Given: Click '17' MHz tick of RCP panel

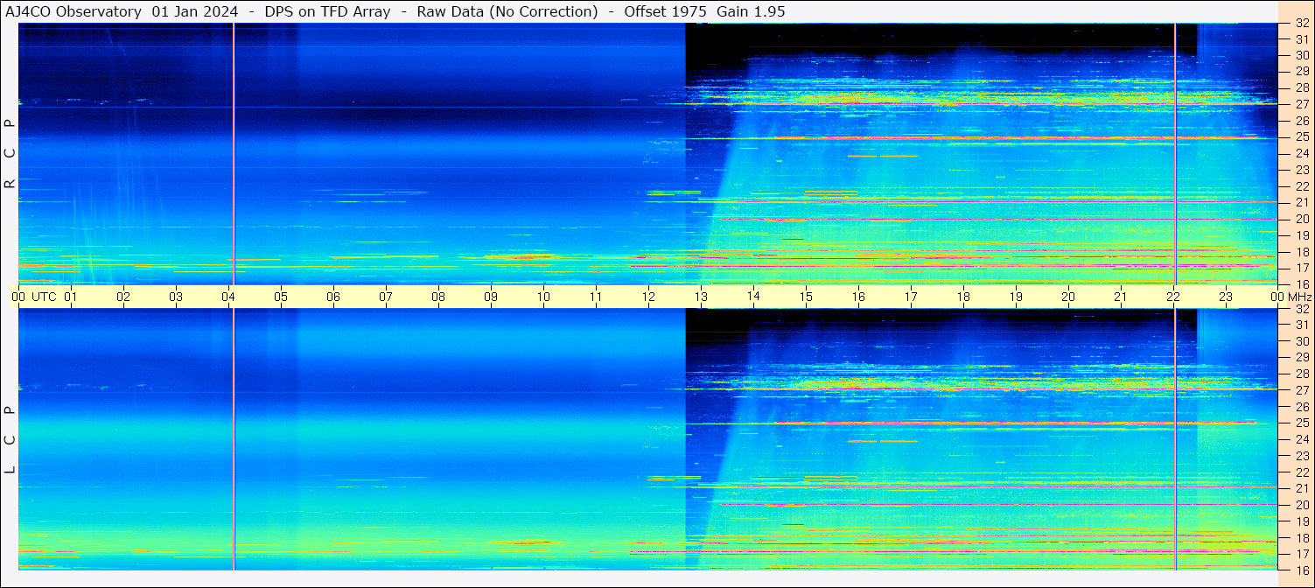Looking at the screenshot, I should 1302,268.
